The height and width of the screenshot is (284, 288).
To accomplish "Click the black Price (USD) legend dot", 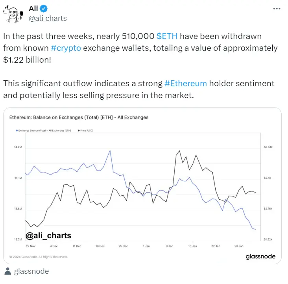I will (79, 130).
